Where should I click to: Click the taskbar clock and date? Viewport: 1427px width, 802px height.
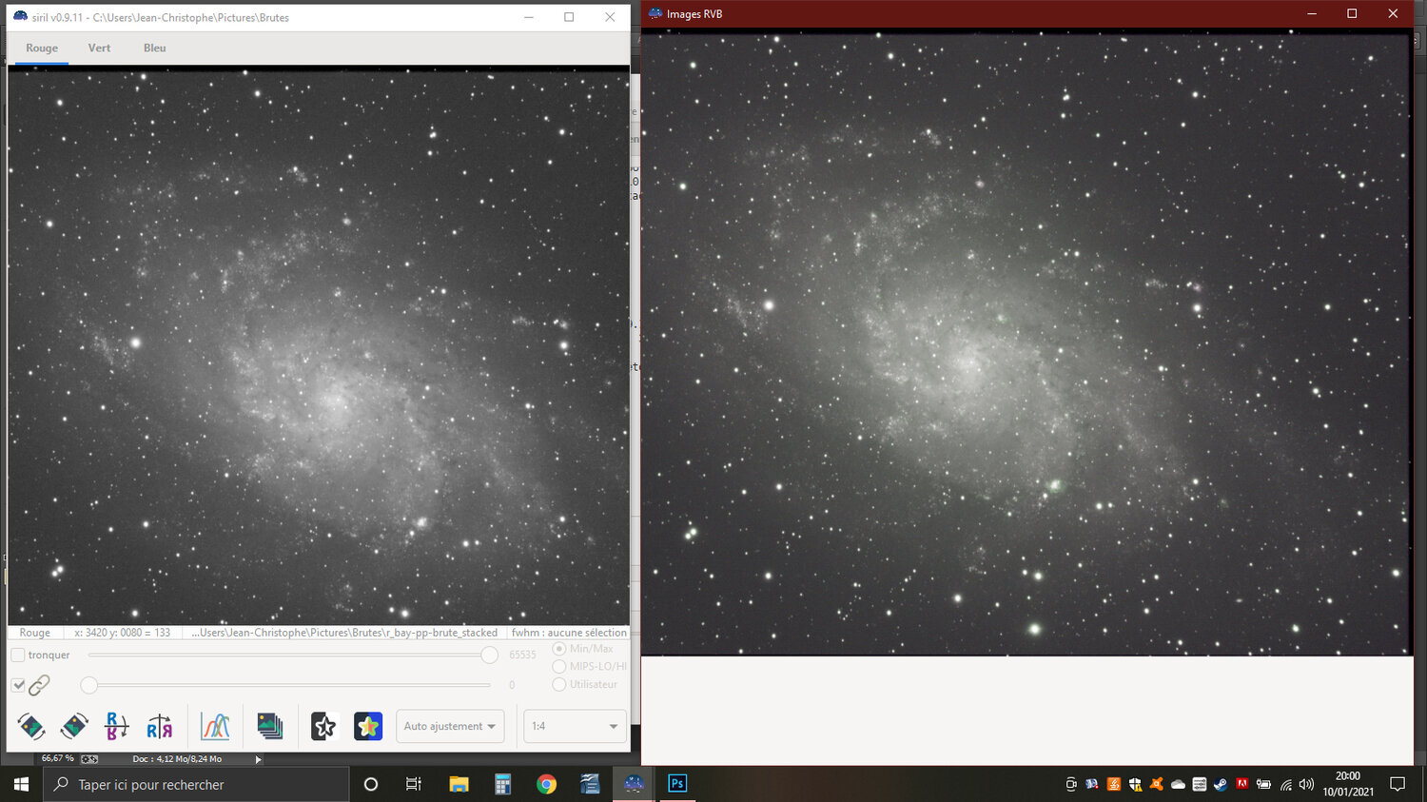(x=1348, y=784)
